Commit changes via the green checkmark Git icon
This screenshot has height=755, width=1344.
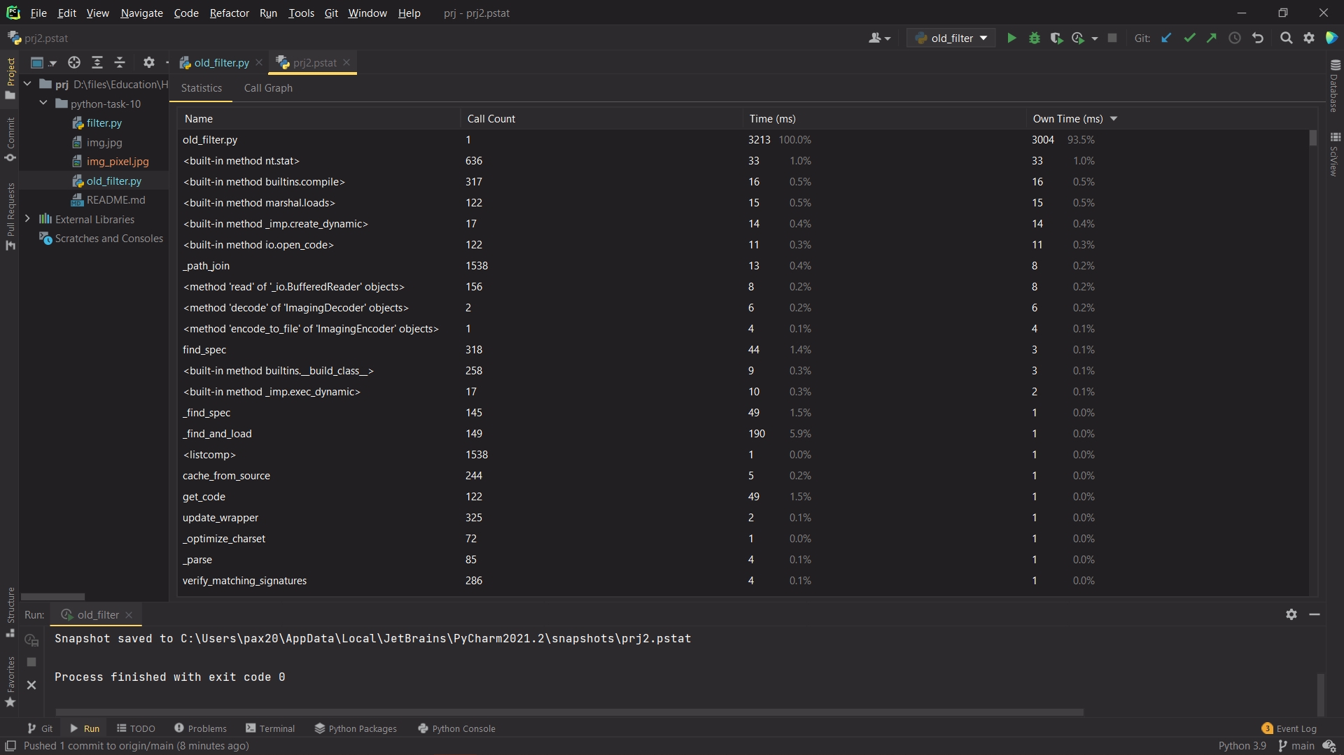(1190, 38)
